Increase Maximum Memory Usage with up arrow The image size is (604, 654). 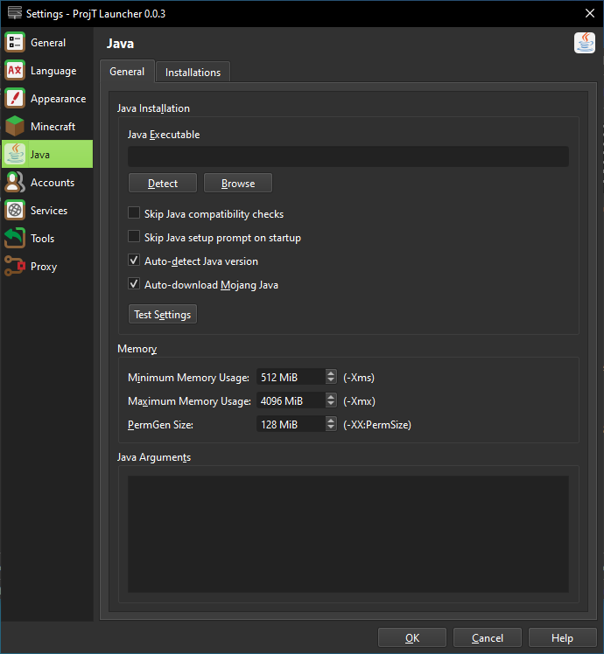331,397
